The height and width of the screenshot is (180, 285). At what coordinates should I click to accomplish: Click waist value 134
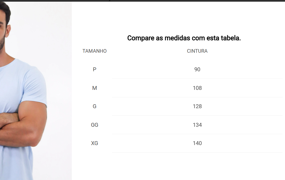tap(197, 125)
